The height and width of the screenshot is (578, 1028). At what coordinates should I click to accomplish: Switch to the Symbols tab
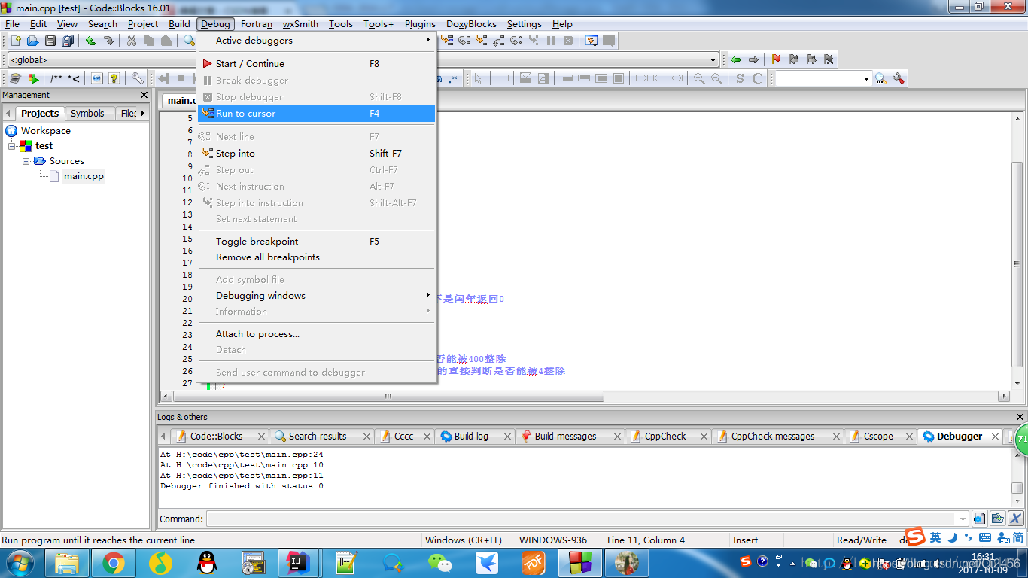[87, 114]
